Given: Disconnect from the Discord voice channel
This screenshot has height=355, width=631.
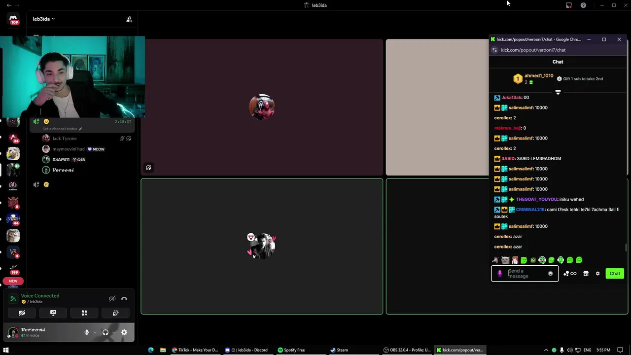Looking at the screenshot, I should click(x=124, y=298).
